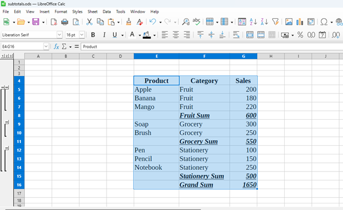Align cell content to bottom

[222, 35]
